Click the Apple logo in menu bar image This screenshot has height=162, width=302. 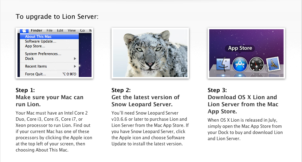(x=24, y=31)
